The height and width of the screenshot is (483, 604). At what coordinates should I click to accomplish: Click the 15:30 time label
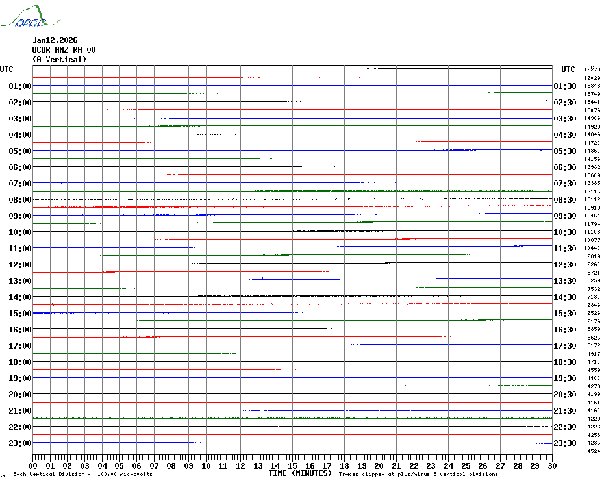tap(565, 313)
